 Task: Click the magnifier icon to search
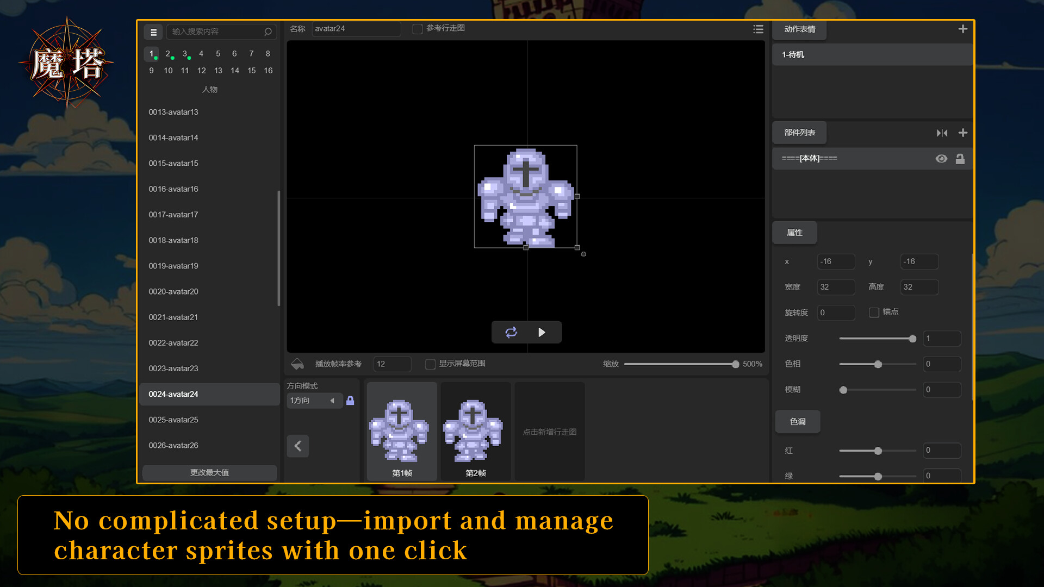(x=268, y=32)
